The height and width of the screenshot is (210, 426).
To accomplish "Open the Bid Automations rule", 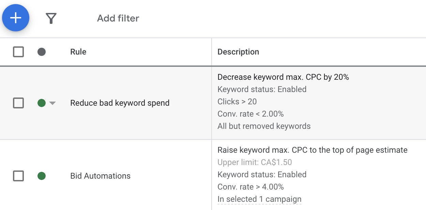I will [x=100, y=176].
